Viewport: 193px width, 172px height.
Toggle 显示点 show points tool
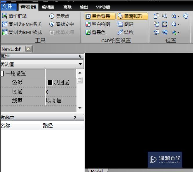coord(59,16)
